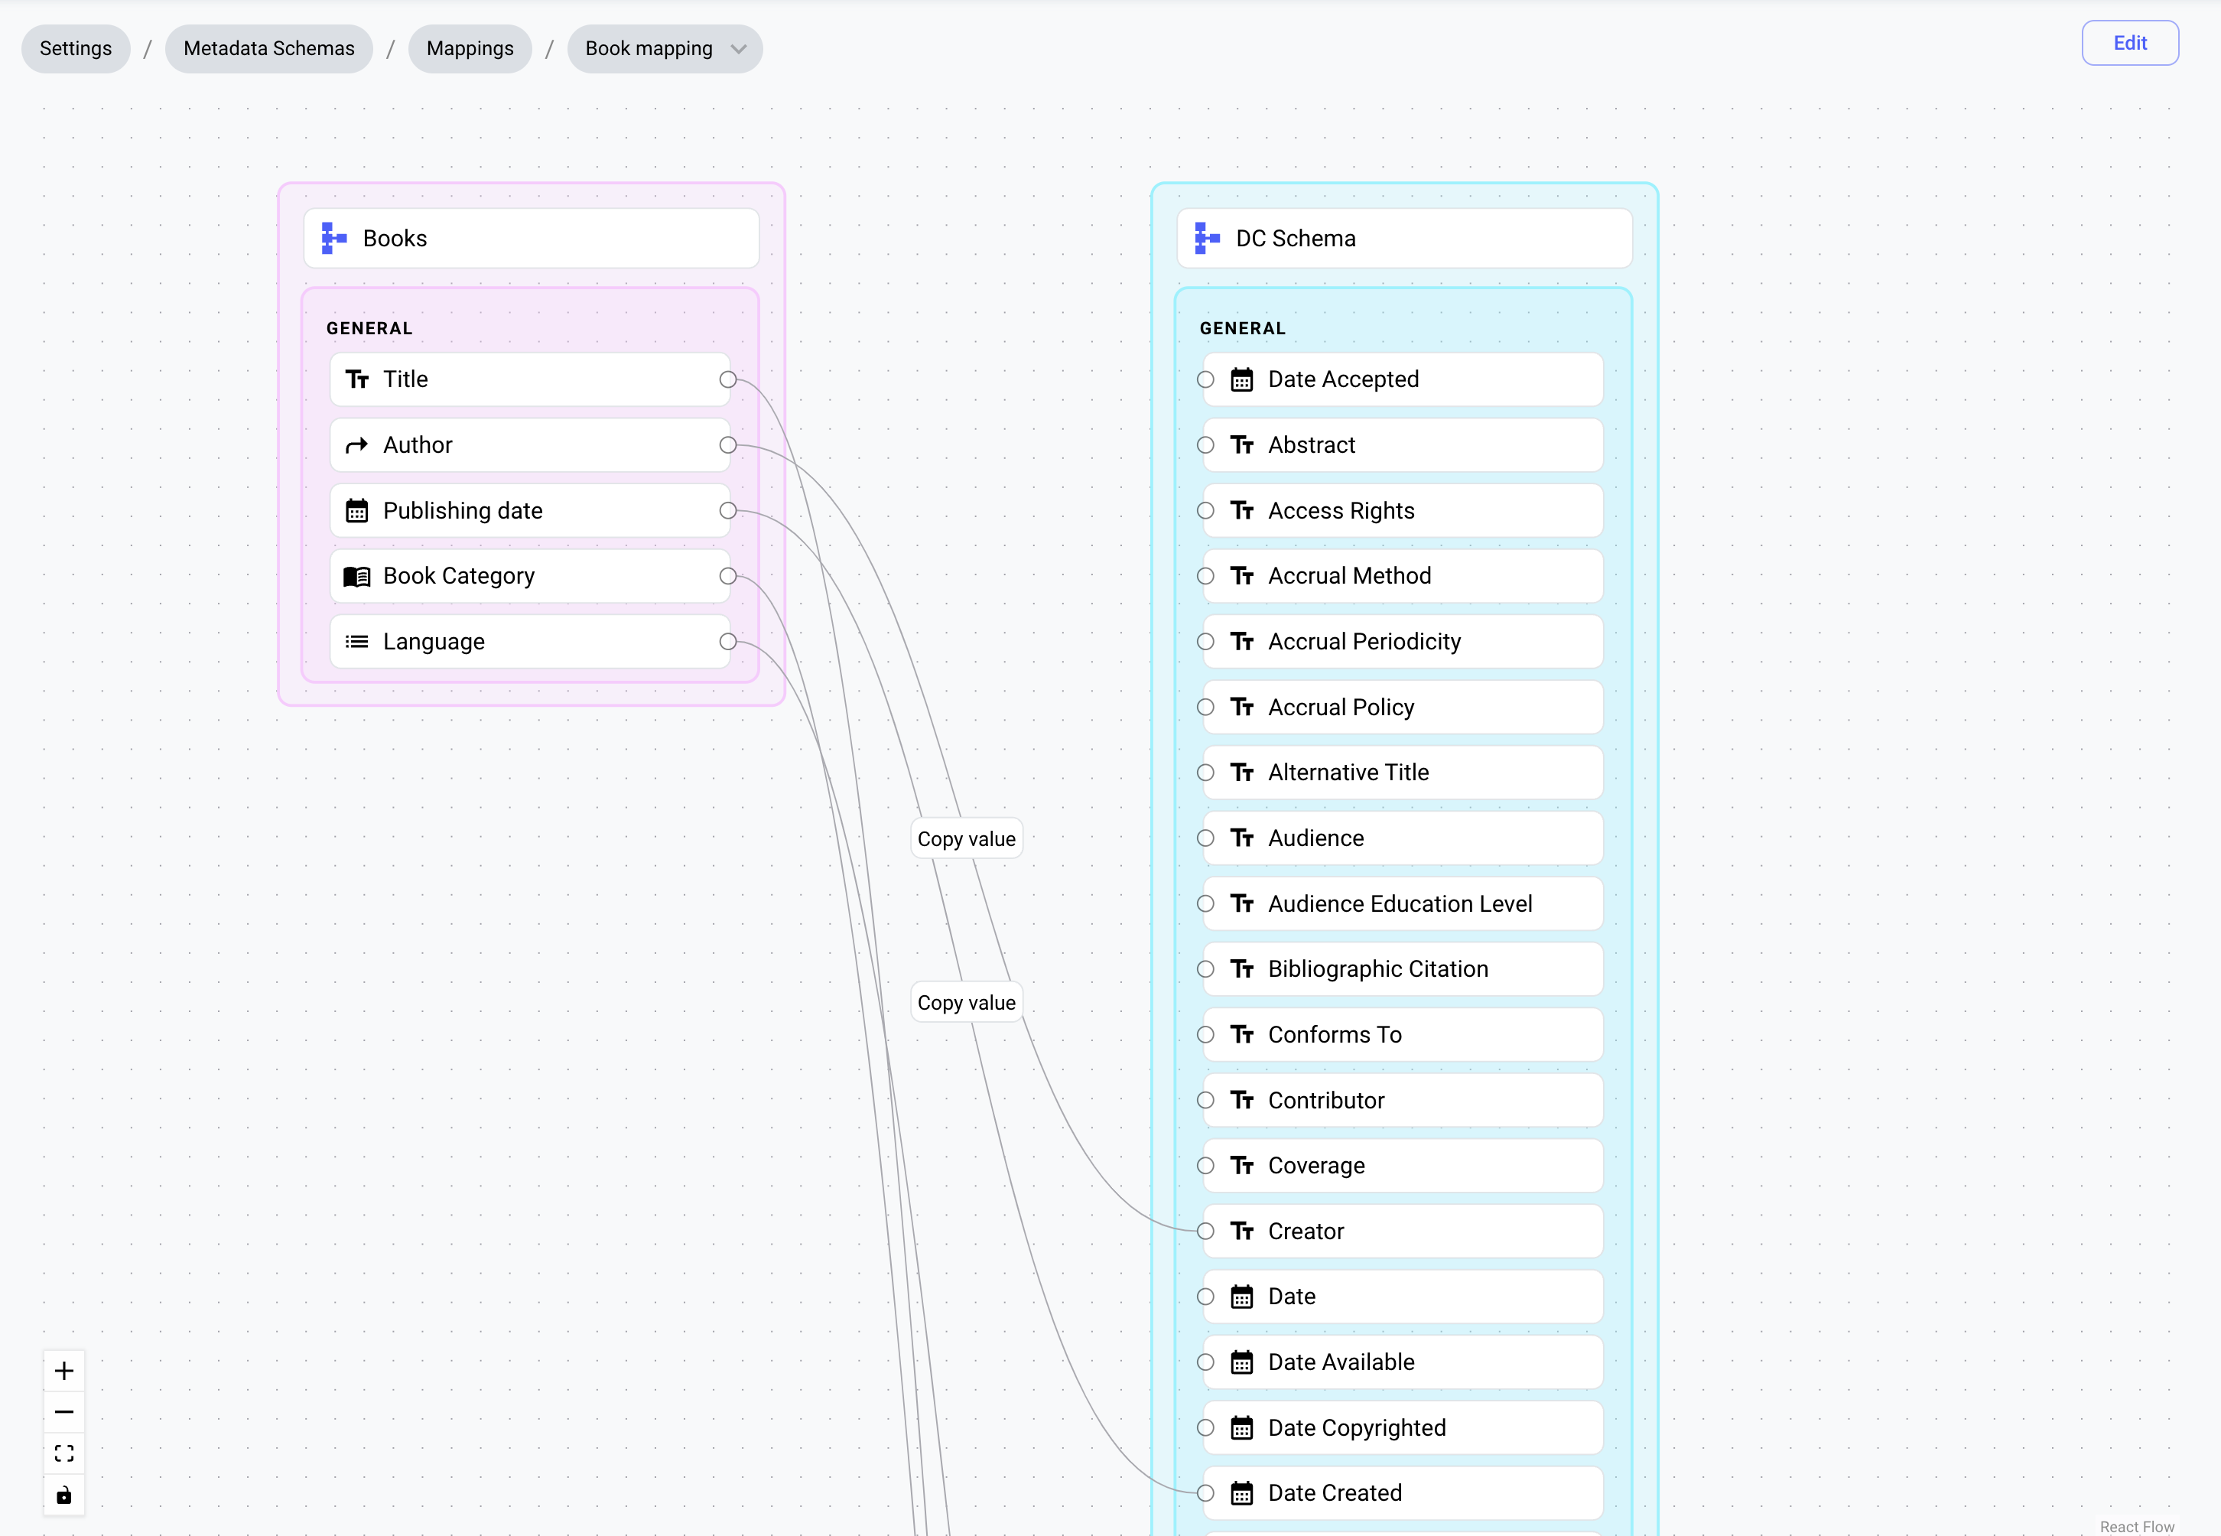Click the Edit button
This screenshot has height=1536, width=2221.
(x=2129, y=42)
